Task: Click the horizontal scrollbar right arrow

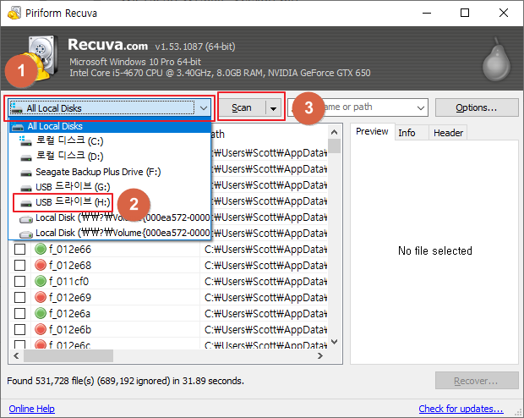Action: pos(320,355)
